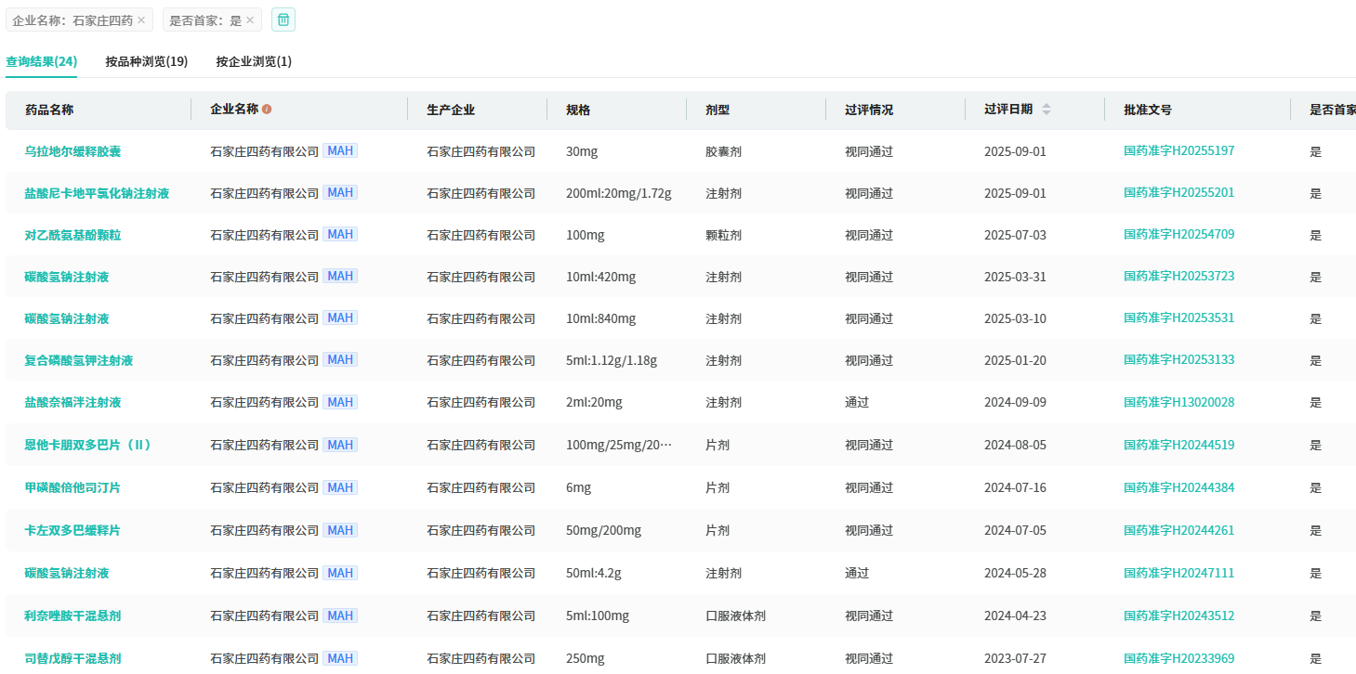Click MAH badge in 对乙酰氨基酚颗粒 row
Image resolution: width=1356 pixels, height=674 pixels.
[x=340, y=234]
